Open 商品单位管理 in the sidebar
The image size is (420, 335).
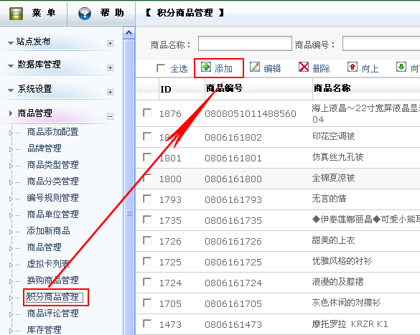52,214
